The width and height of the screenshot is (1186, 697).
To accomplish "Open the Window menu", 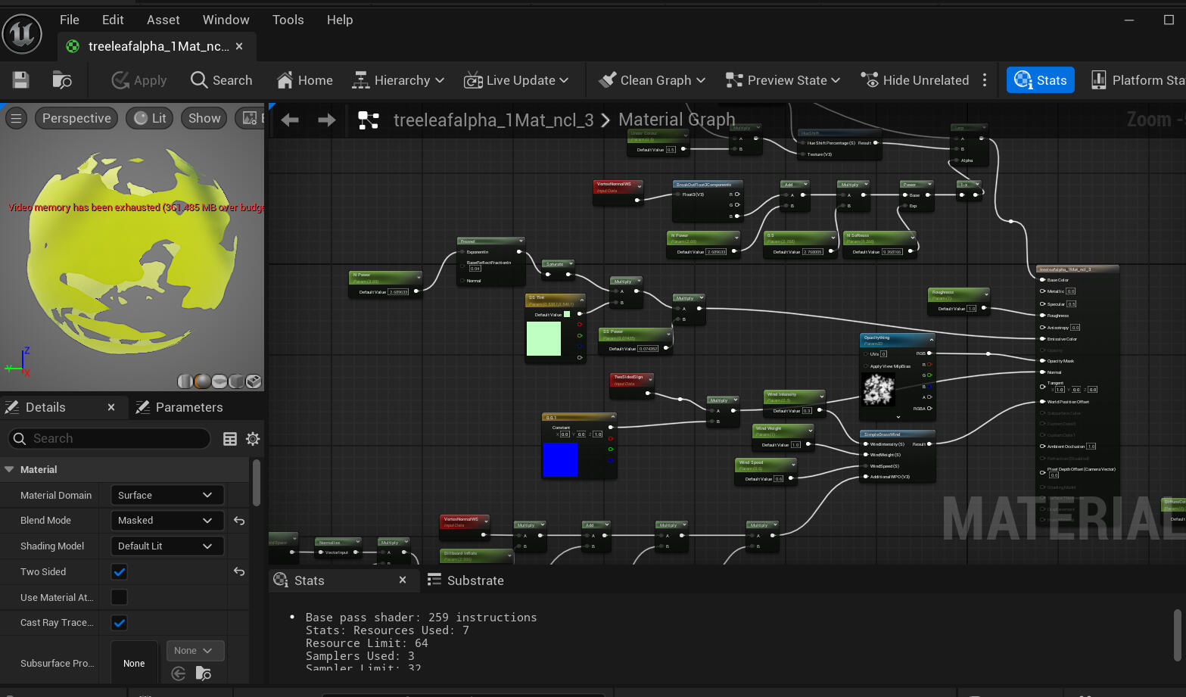I will pos(226,20).
